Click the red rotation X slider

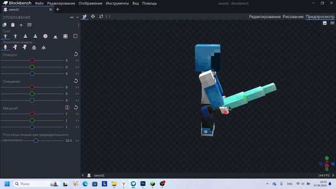pyautogui.click(x=32, y=60)
